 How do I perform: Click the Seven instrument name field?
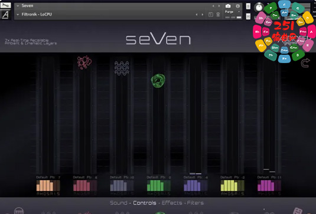pyautogui.click(x=27, y=6)
